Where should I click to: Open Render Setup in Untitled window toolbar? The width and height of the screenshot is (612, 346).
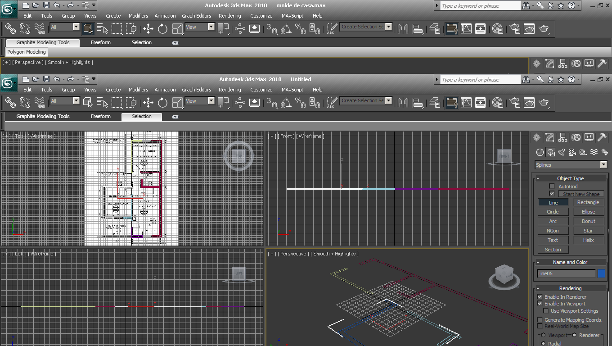tap(514, 103)
